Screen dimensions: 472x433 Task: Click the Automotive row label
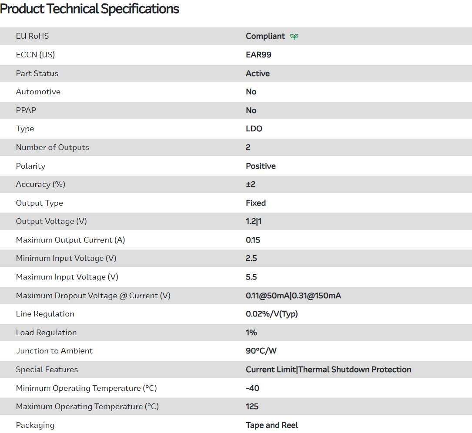38,92
